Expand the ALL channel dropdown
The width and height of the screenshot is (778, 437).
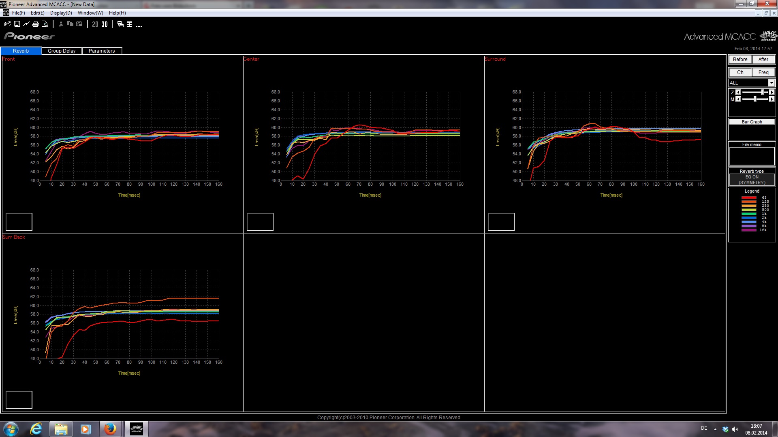[x=771, y=83]
